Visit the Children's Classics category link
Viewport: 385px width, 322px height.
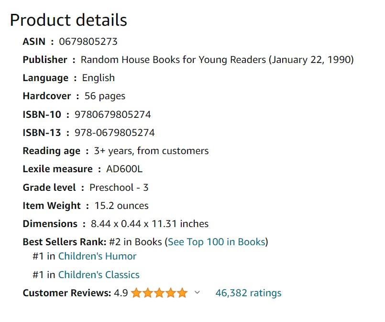pos(98,275)
